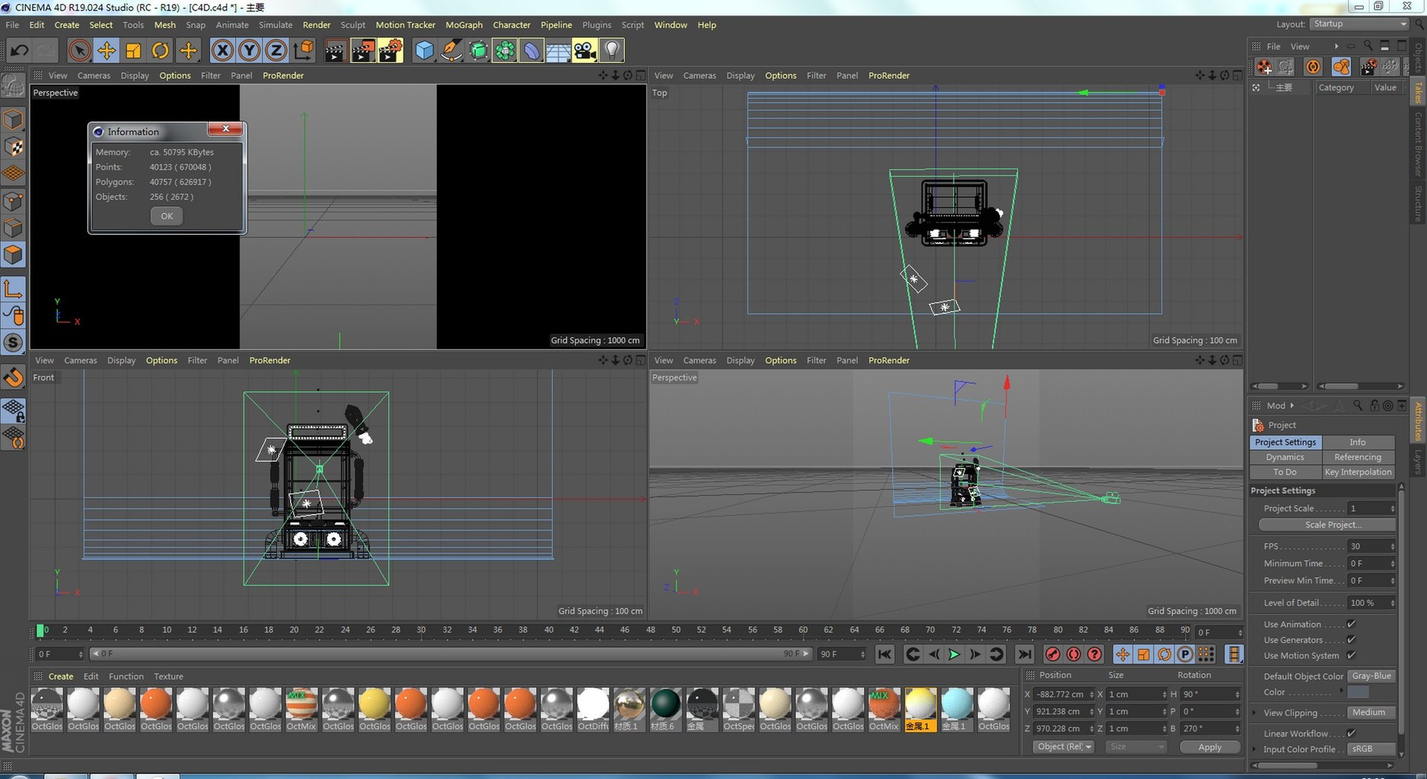Toggle the Y axis lock

click(249, 51)
